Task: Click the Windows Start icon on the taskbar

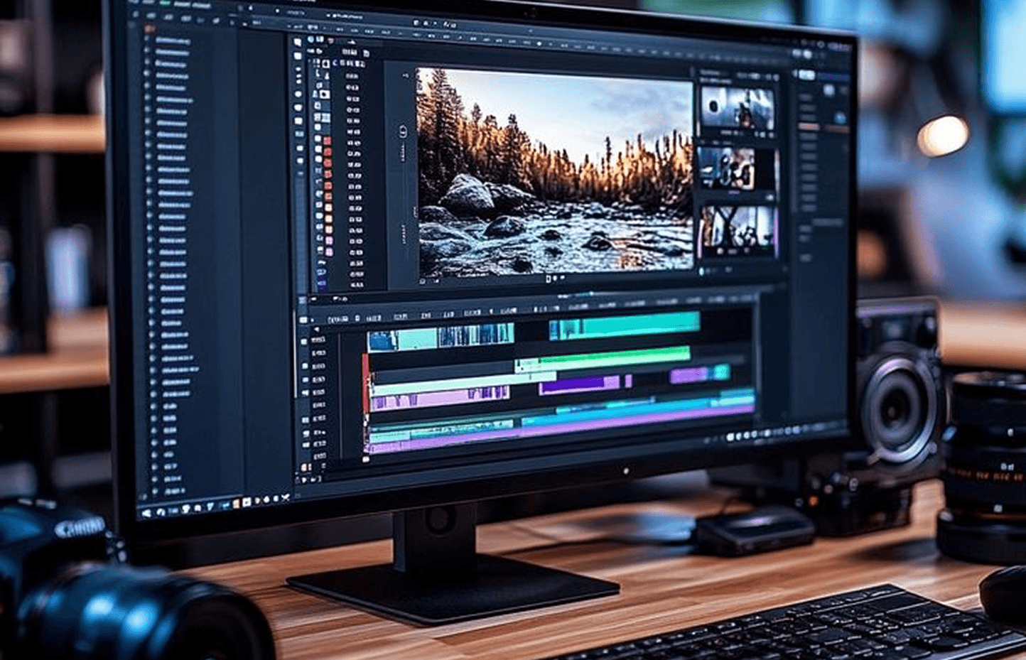Action: click(x=146, y=512)
